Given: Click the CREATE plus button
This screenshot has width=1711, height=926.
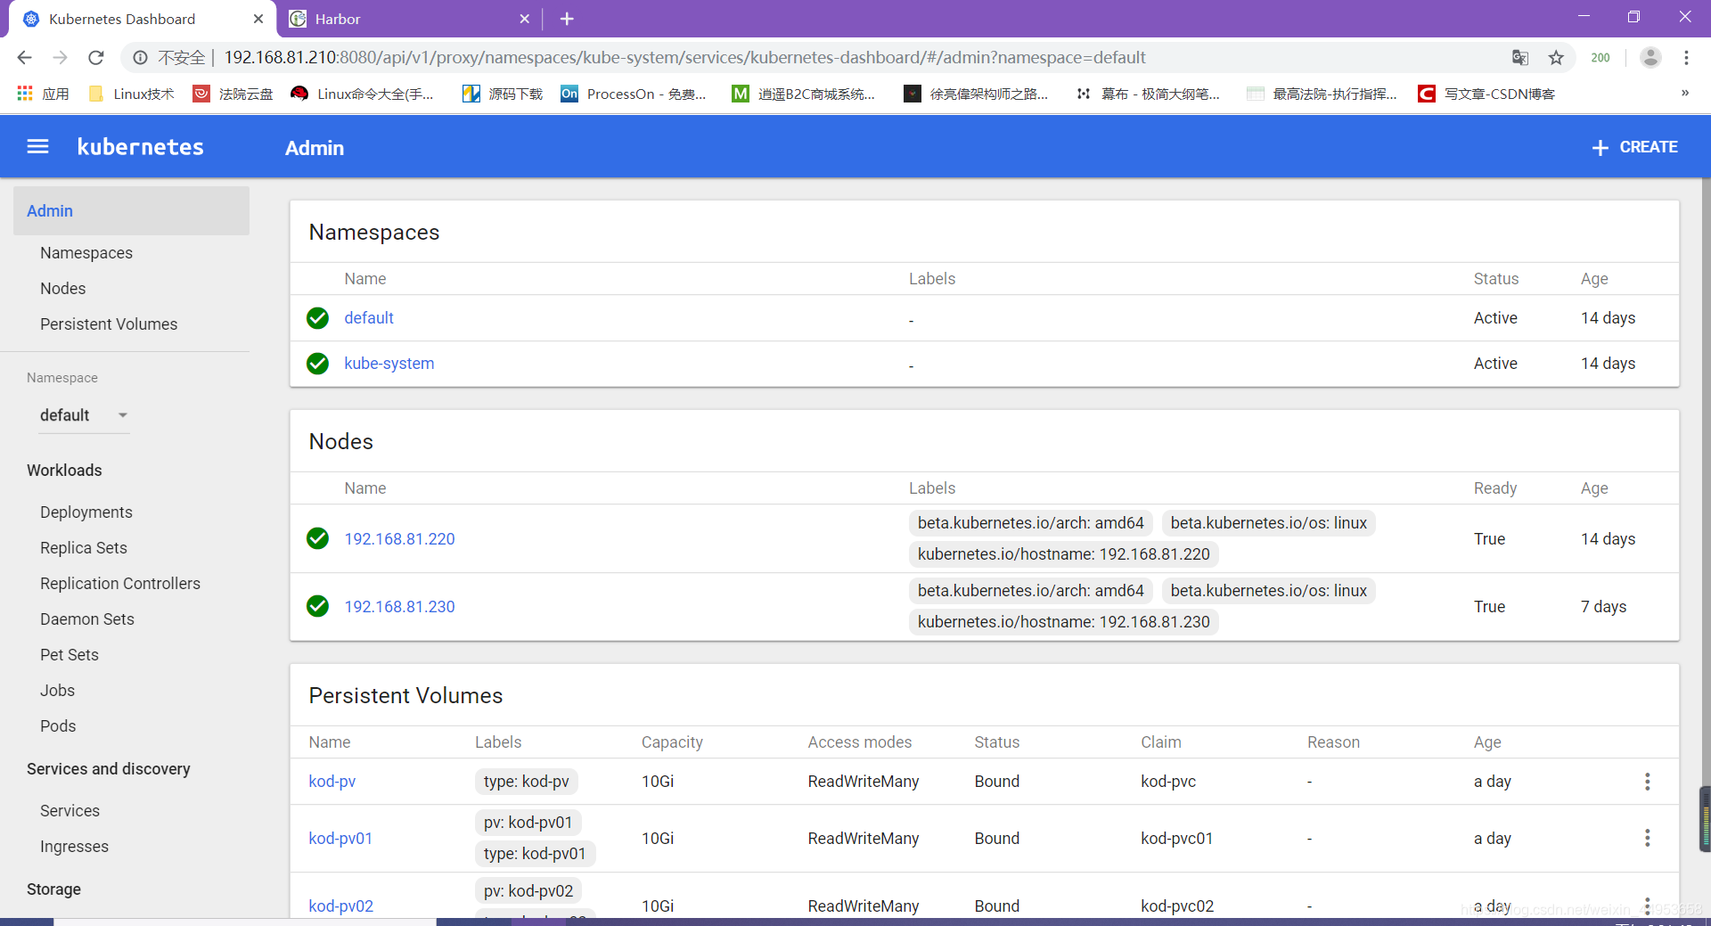Looking at the screenshot, I should (x=1634, y=147).
